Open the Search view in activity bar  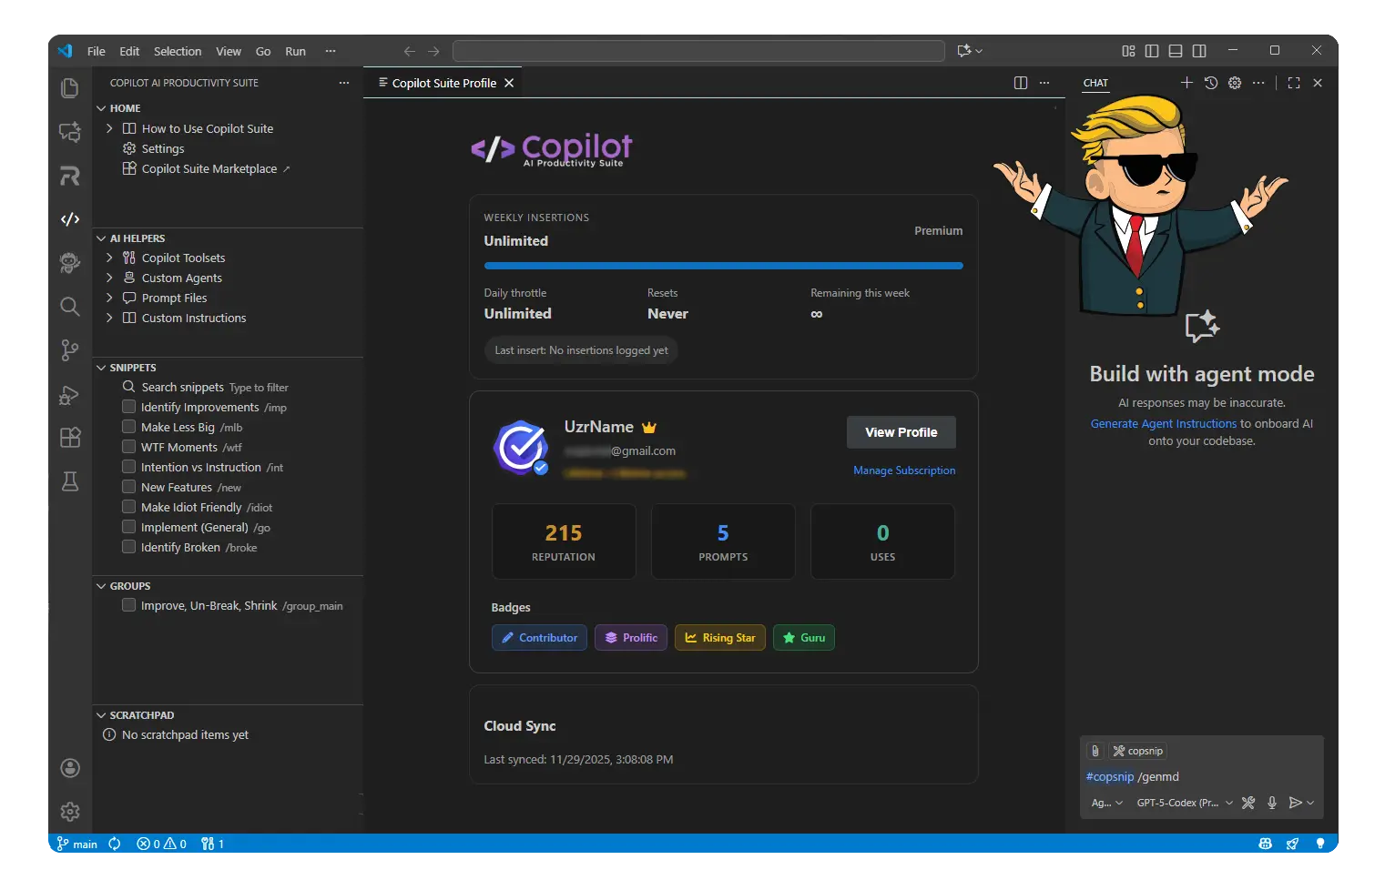(69, 307)
